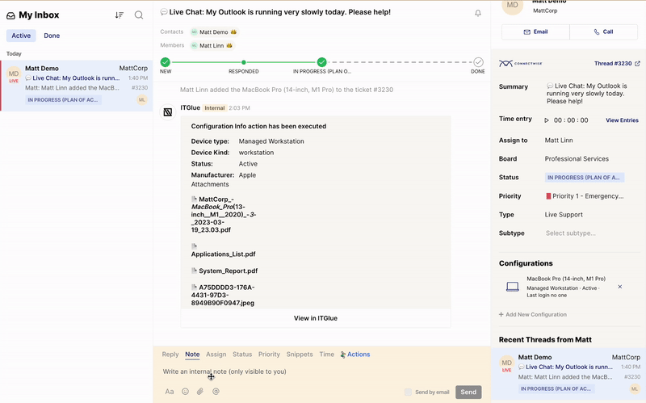
Task: Open the Actions tab in composer
Action: click(x=355, y=355)
